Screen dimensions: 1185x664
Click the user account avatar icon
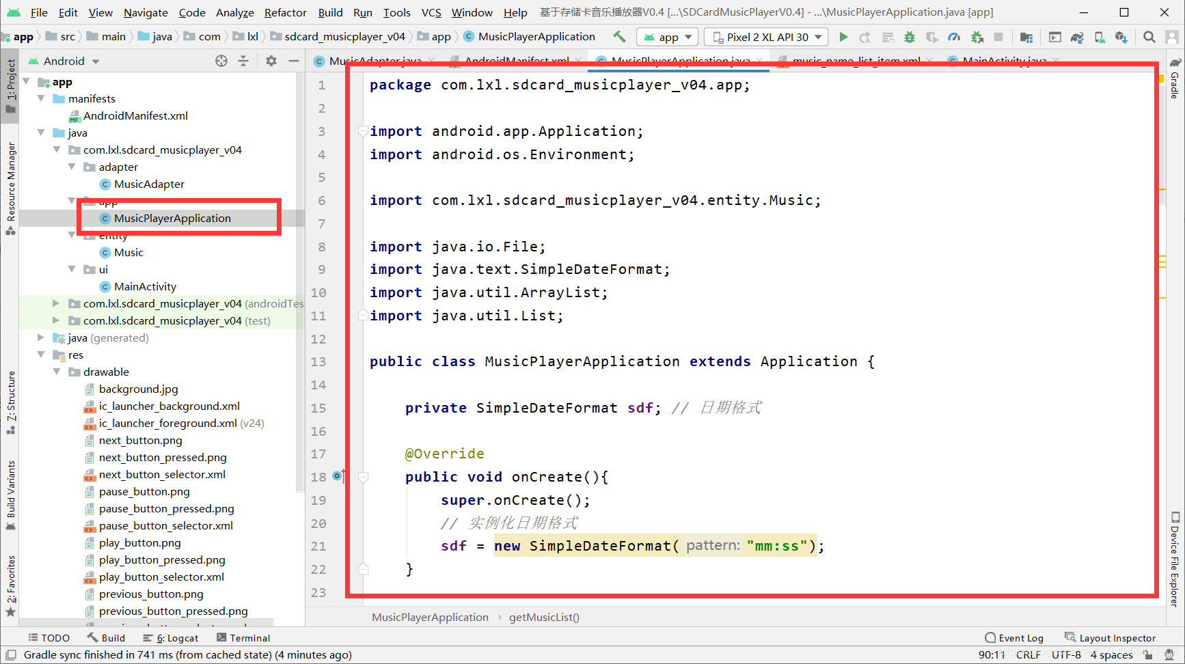(x=1172, y=37)
